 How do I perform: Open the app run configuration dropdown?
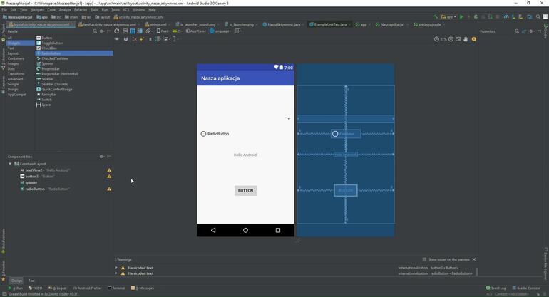(x=449, y=17)
